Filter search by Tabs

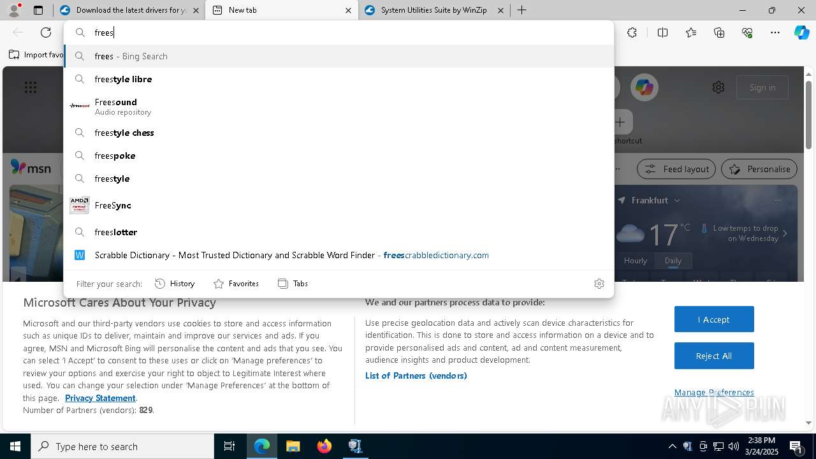click(x=293, y=284)
